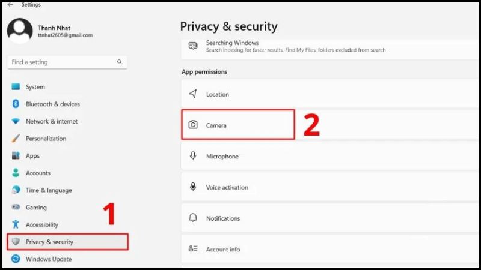Click the Find a setting search box

tap(60, 62)
